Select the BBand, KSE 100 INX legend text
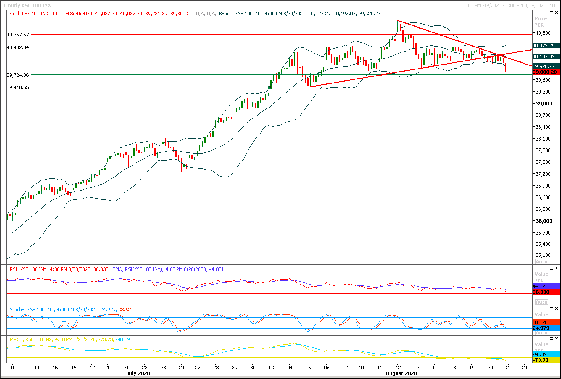This screenshot has height=379, width=561. 240,14
